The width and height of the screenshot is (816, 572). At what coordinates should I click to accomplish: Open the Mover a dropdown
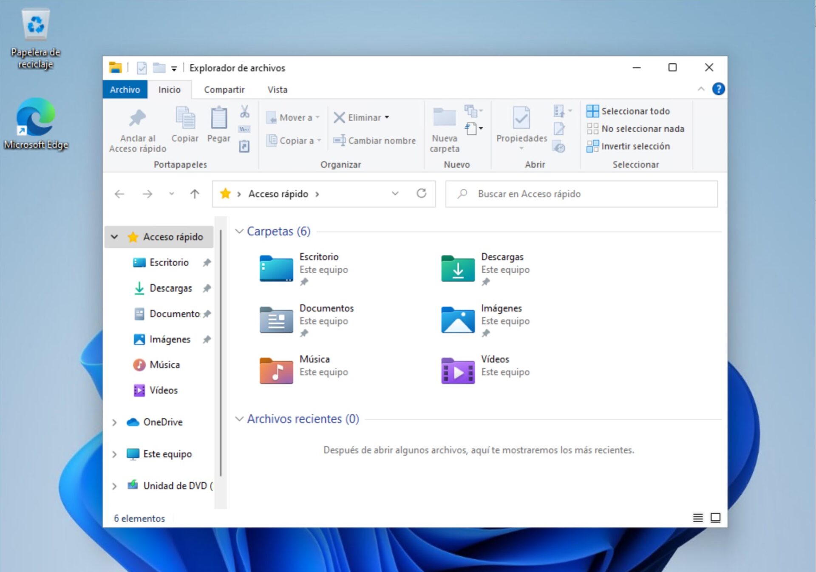click(x=318, y=117)
